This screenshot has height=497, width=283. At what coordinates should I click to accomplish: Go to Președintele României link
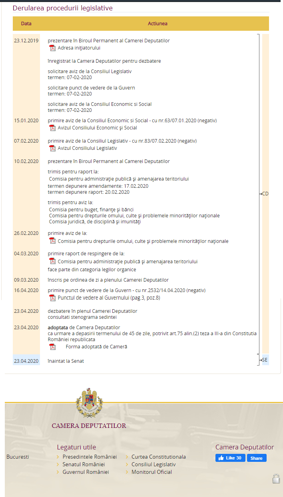click(90, 457)
